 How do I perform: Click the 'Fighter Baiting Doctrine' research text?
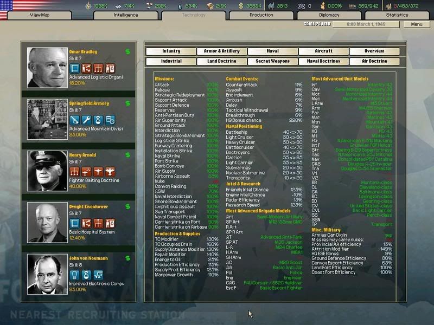(x=94, y=180)
